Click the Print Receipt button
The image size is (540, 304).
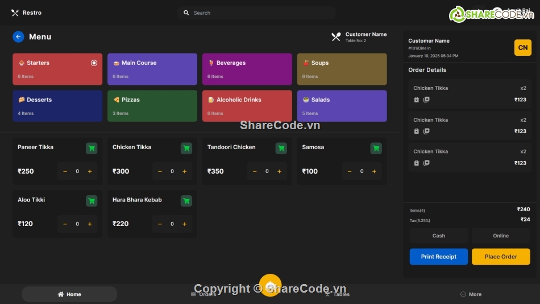click(x=438, y=257)
